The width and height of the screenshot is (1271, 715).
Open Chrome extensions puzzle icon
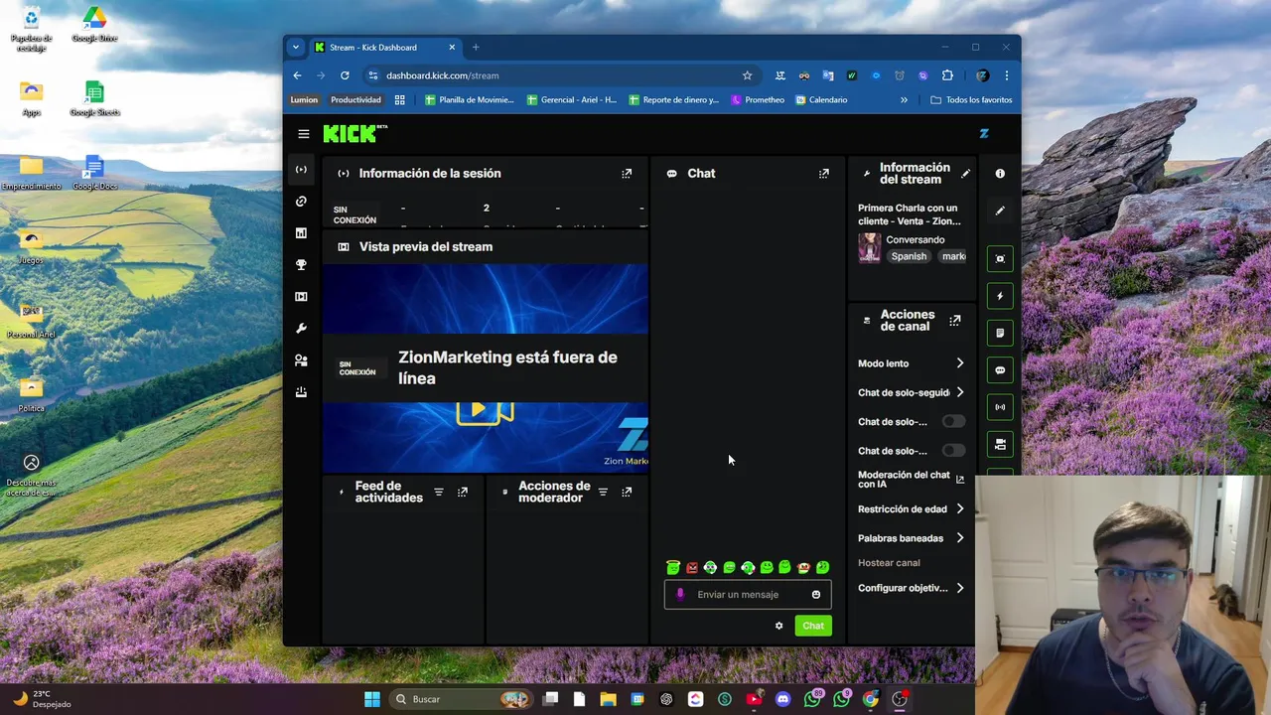(947, 75)
